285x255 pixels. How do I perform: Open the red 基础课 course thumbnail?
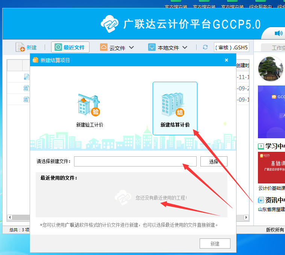[271, 168]
